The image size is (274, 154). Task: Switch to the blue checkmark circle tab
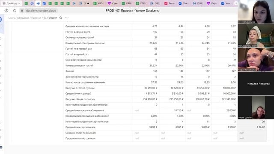32,3
